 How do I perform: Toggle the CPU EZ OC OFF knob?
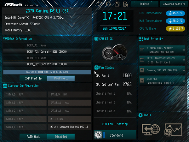click(x=108, y=53)
